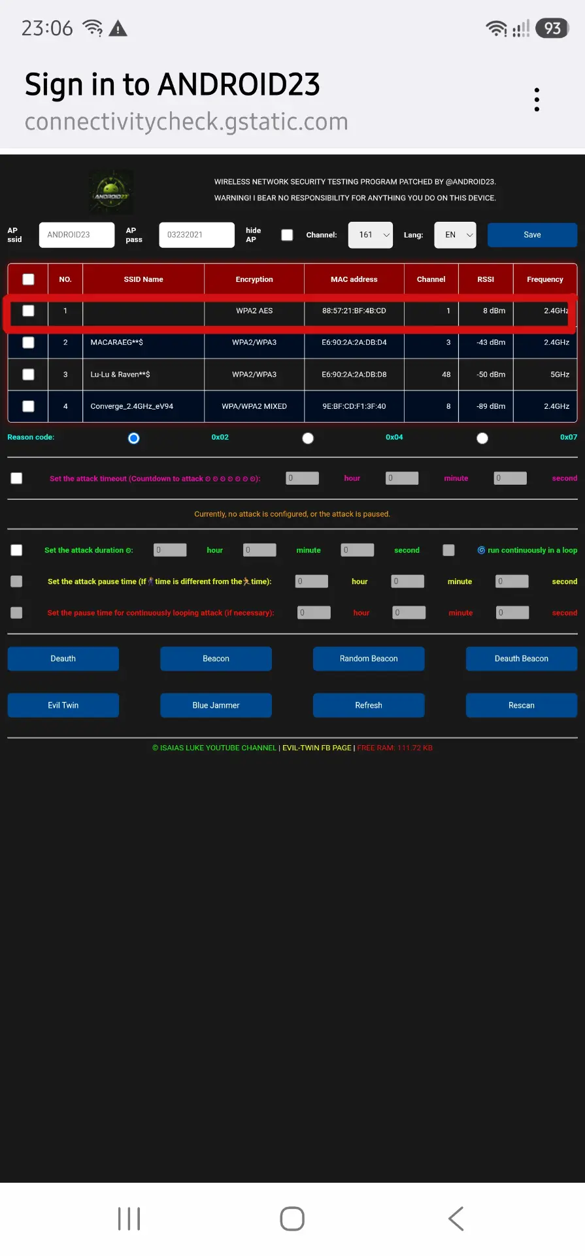Save the AP settings
Image resolution: width=585 pixels, height=1256 pixels.
click(x=532, y=235)
